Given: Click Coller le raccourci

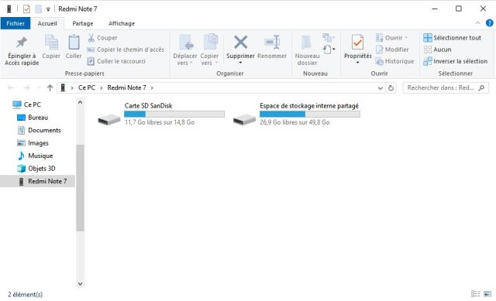Looking at the screenshot, I should click(116, 61).
